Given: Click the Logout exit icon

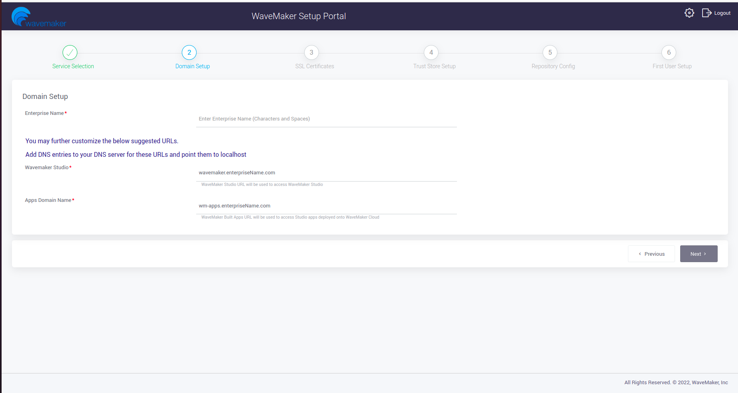Looking at the screenshot, I should tap(707, 13).
